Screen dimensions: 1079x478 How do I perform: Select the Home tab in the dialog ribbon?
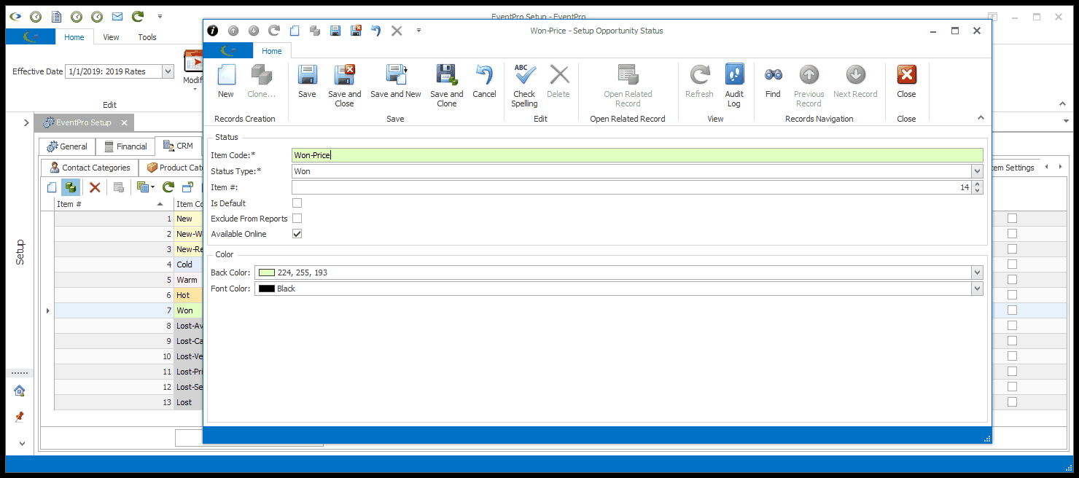(272, 51)
